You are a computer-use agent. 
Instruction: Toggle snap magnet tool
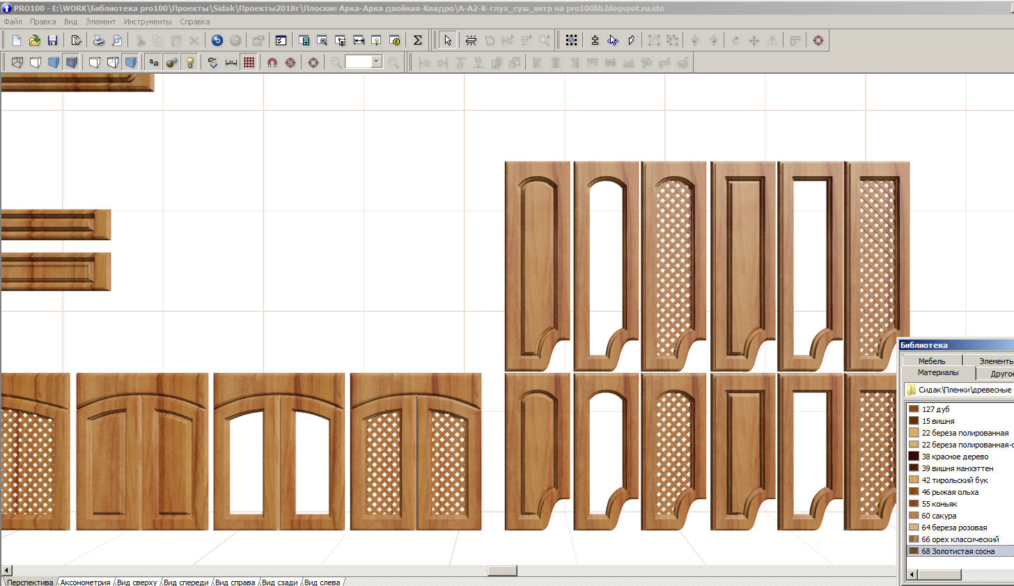click(x=272, y=62)
